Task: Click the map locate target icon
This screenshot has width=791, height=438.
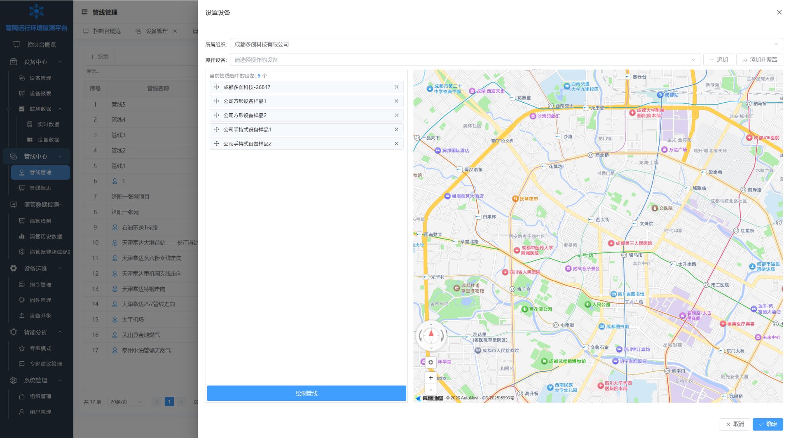Action: [431, 363]
